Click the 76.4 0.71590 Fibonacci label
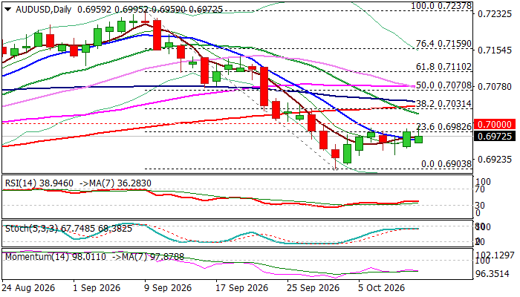 click(x=443, y=44)
